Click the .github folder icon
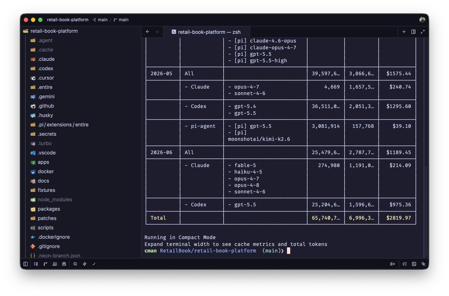 pyautogui.click(x=33, y=106)
